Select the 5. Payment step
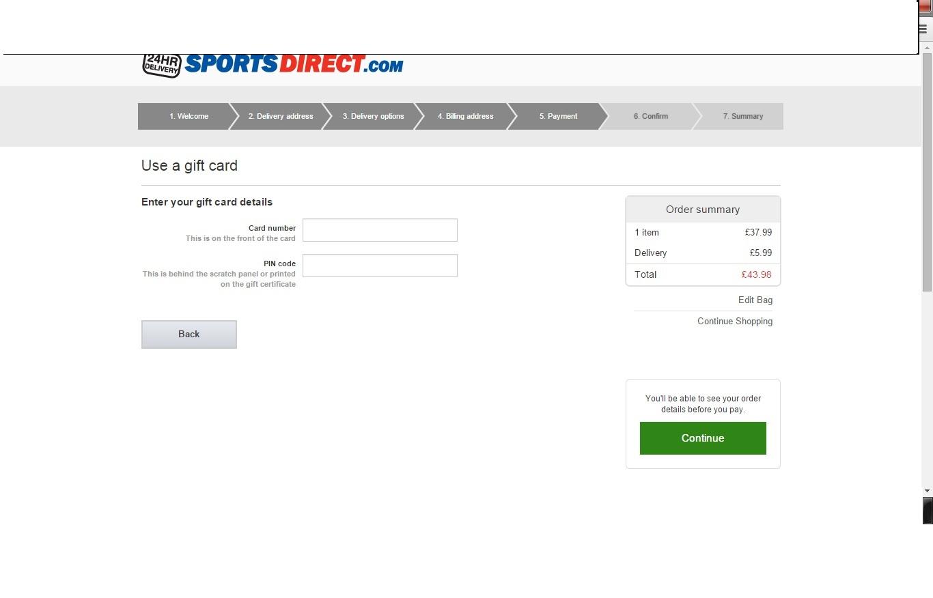This screenshot has width=933, height=598. coord(558,116)
